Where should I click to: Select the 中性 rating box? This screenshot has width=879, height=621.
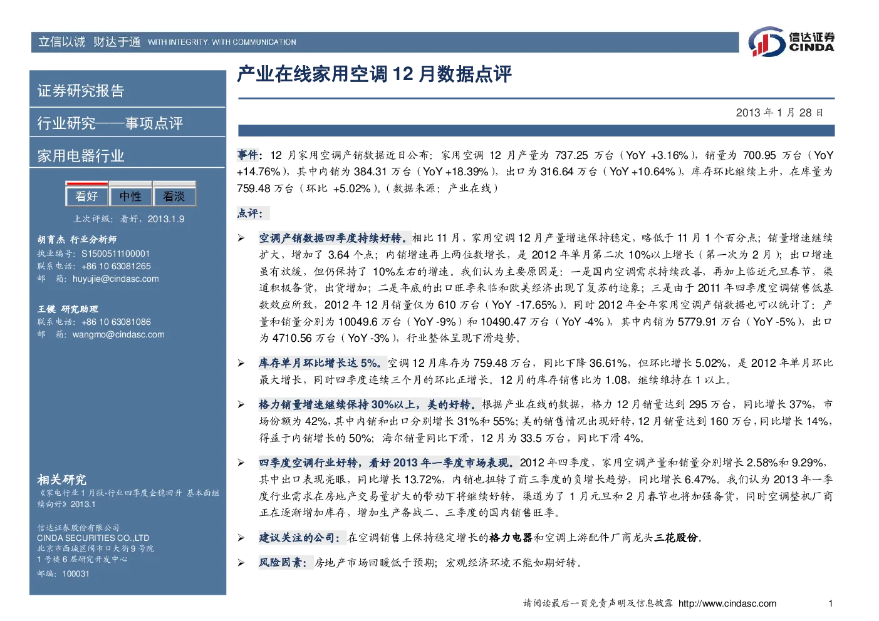tap(130, 196)
